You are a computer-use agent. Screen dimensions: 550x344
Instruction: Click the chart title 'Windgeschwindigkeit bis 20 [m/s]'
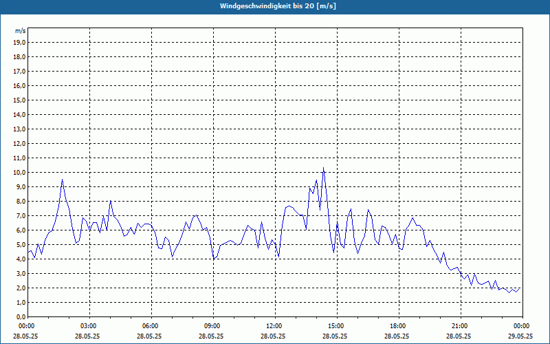[278, 6]
